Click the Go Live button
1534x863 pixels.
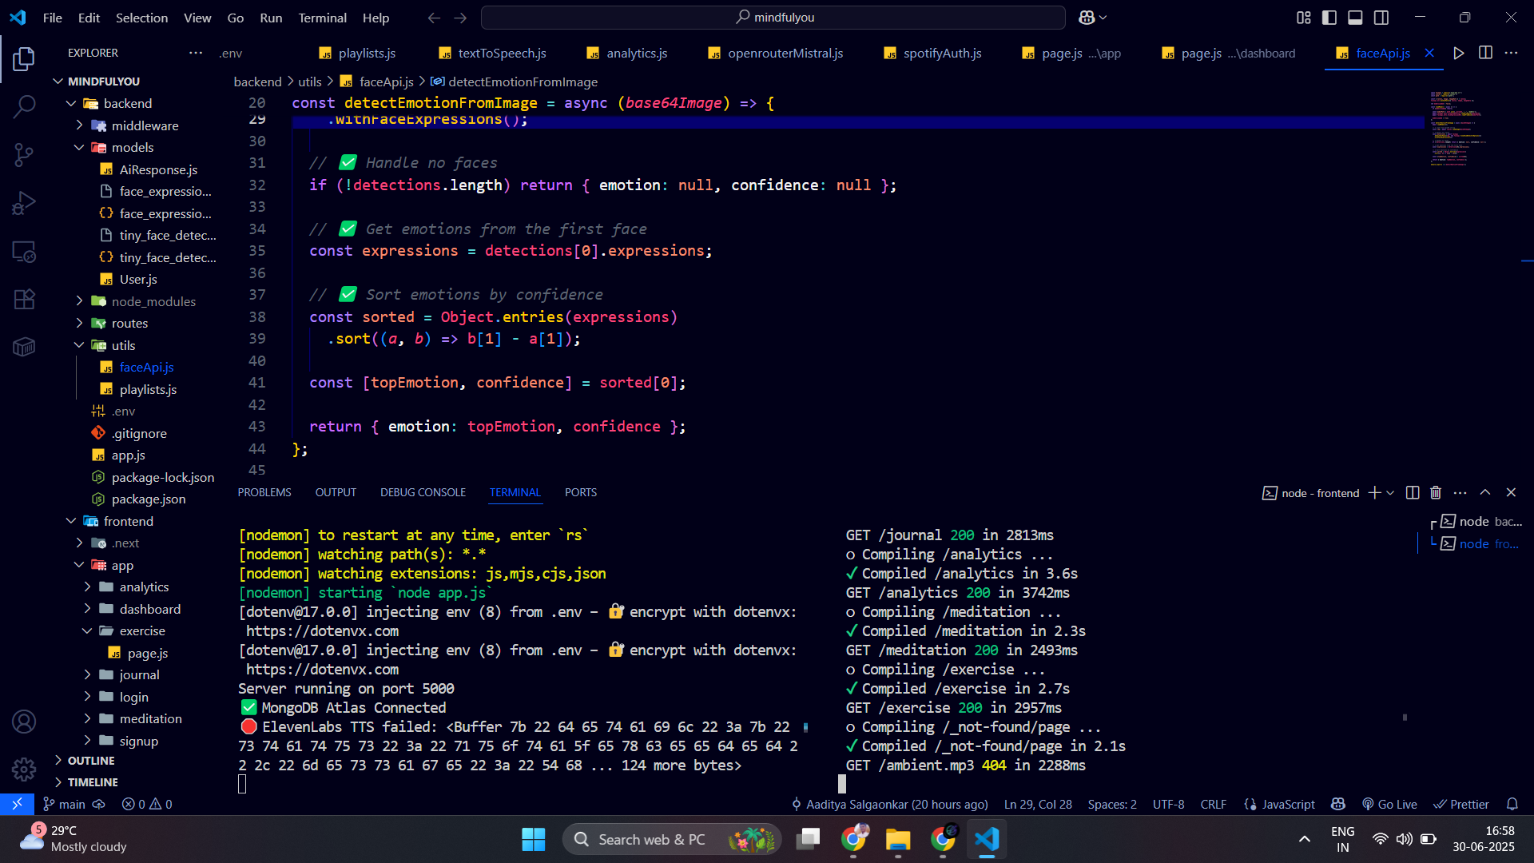1389,804
